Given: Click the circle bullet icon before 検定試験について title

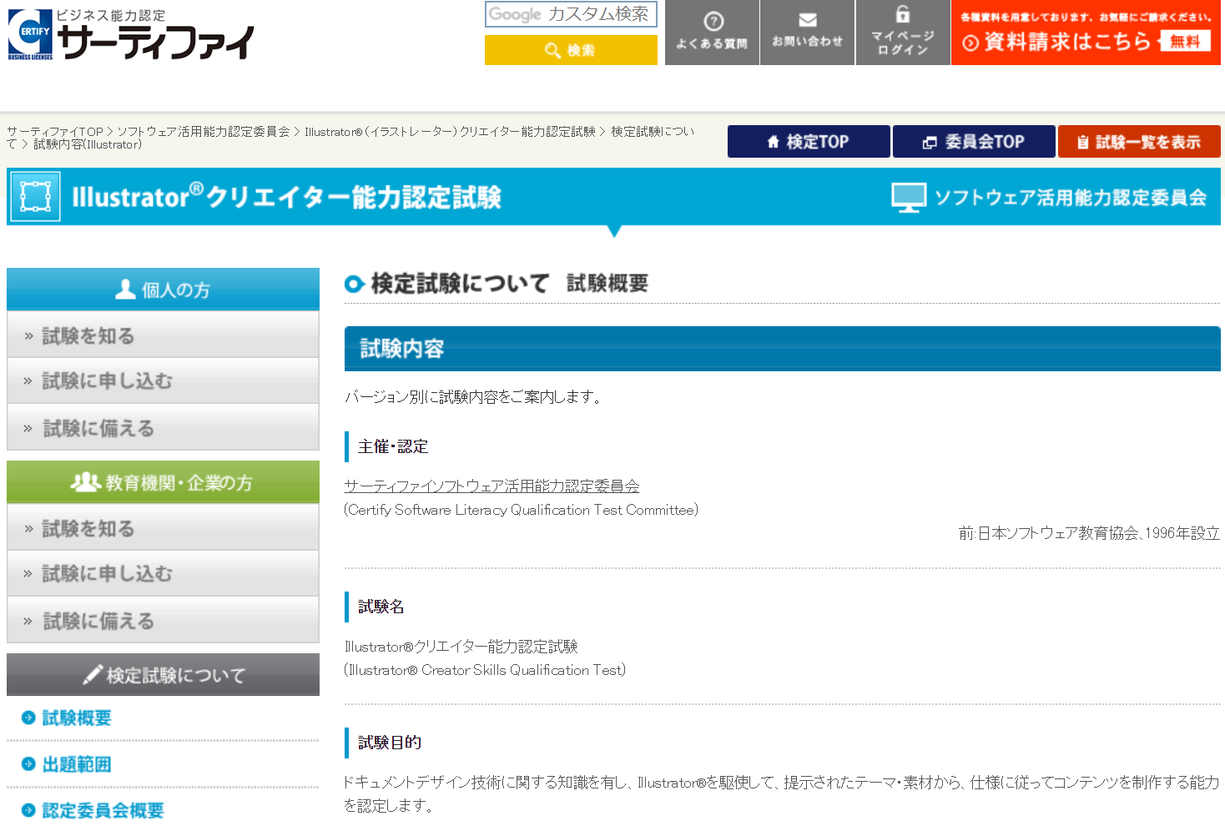Looking at the screenshot, I should 355,285.
